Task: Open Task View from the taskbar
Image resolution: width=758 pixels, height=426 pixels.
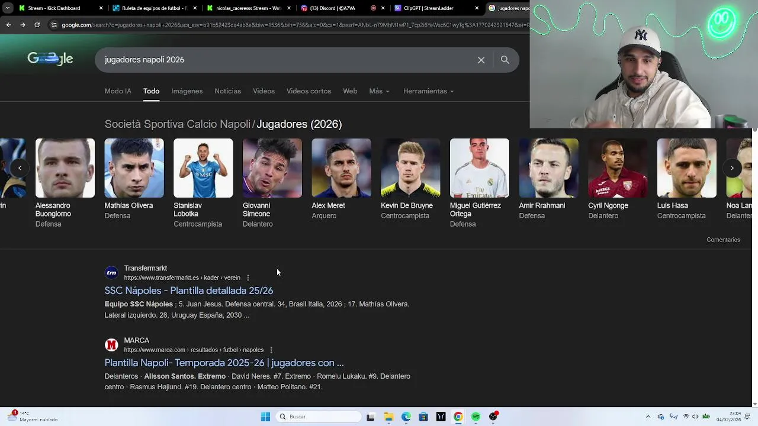Action: click(x=370, y=417)
